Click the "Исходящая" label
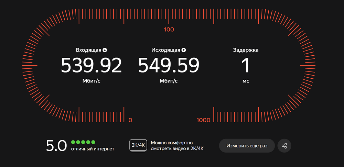 [x=166, y=50]
